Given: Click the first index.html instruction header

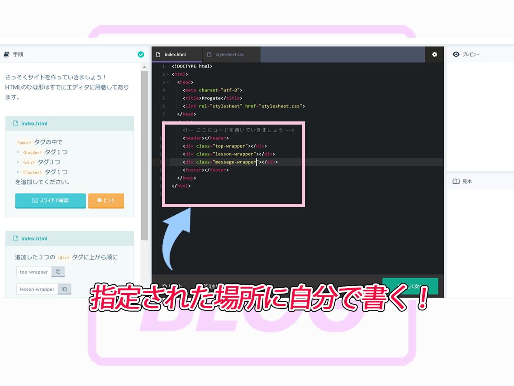Looking at the screenshot, I should [x=70, y=124].
